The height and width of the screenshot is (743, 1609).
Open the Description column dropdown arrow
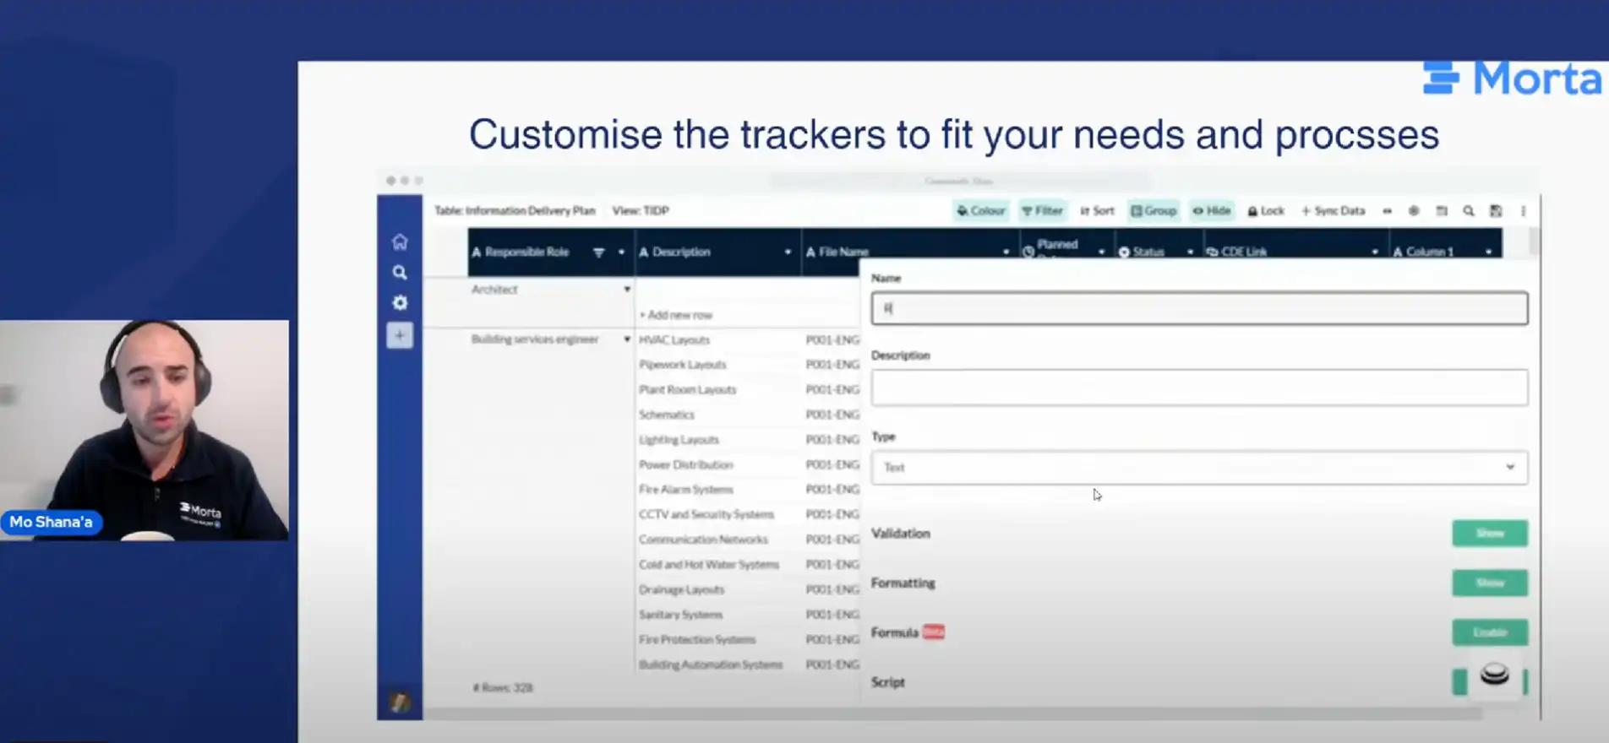click(788, 252)
